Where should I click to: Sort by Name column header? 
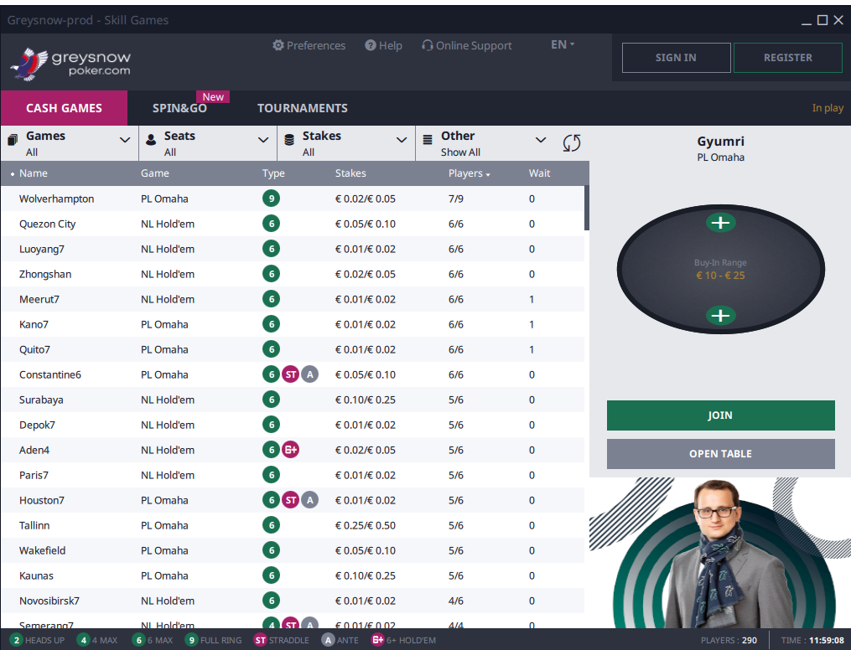[x=33, y=173]
